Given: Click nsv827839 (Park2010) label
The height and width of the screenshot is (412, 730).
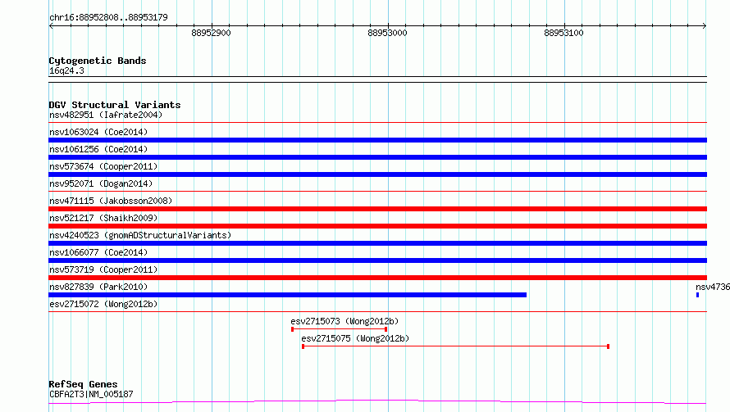Looking at the screenshot, I should [98, 287].
